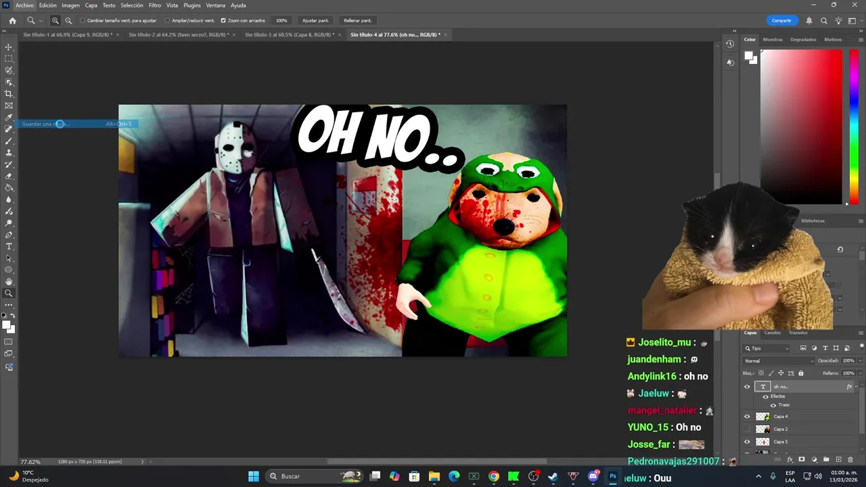Image resolution: width=866 pixels, height=487 pixels.
Task: Hide the Capa 5 layer
Action: click(747, 442)
